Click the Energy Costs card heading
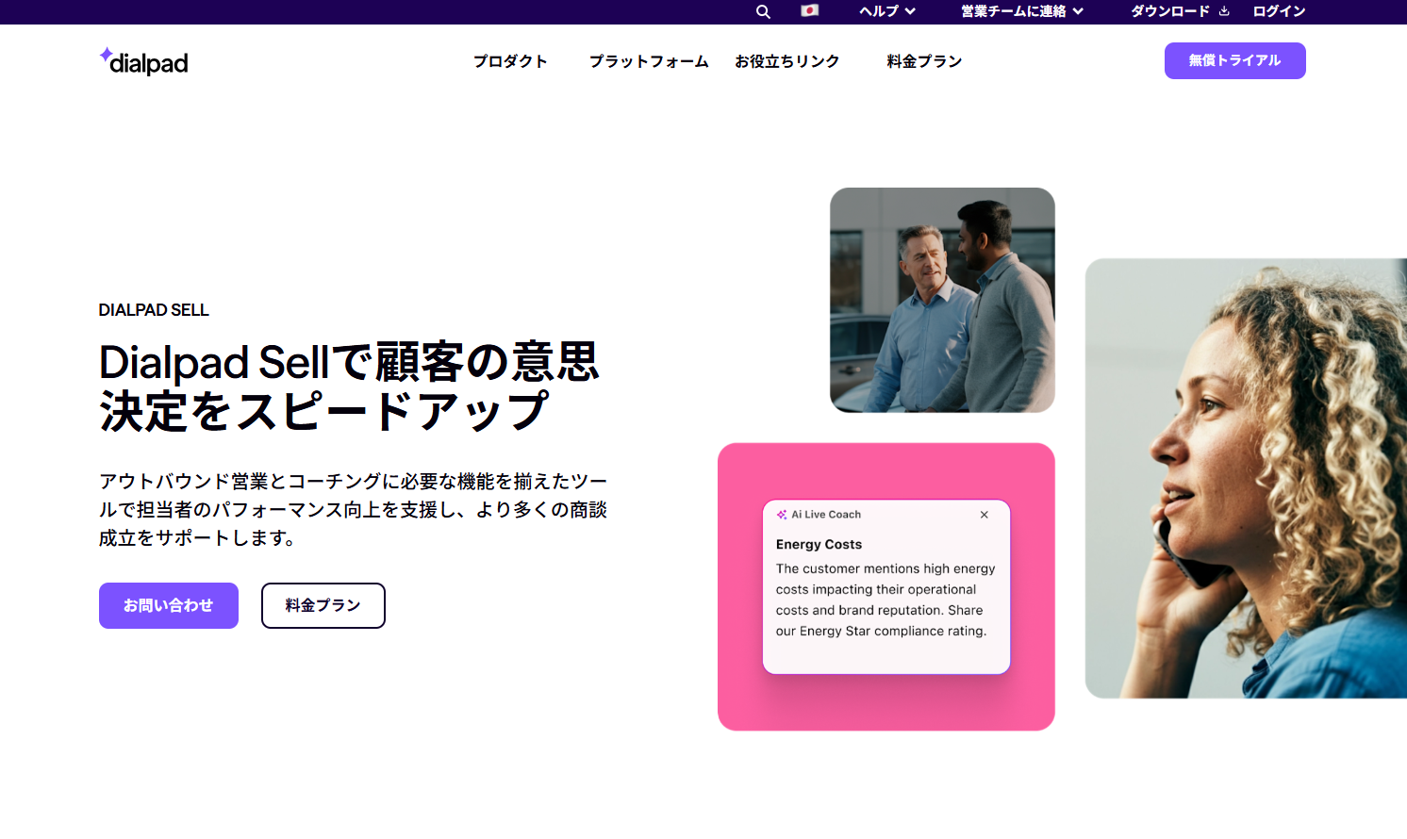This screenshot has height=839, width=1407. (819, 544)
